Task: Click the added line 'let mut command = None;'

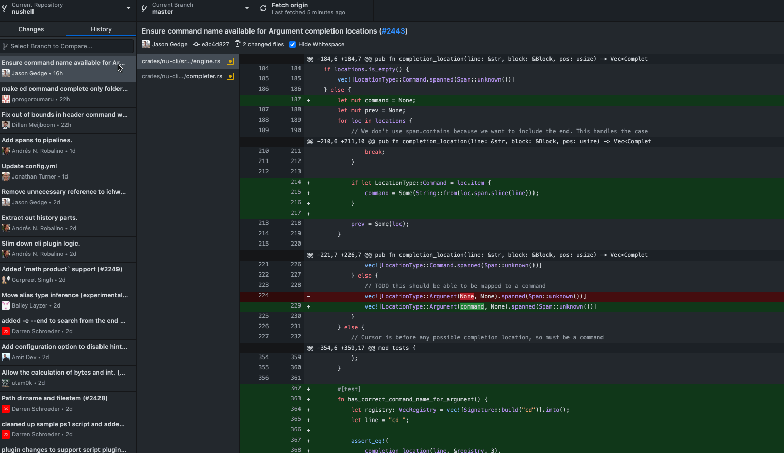Action: [x=512, y=100]
